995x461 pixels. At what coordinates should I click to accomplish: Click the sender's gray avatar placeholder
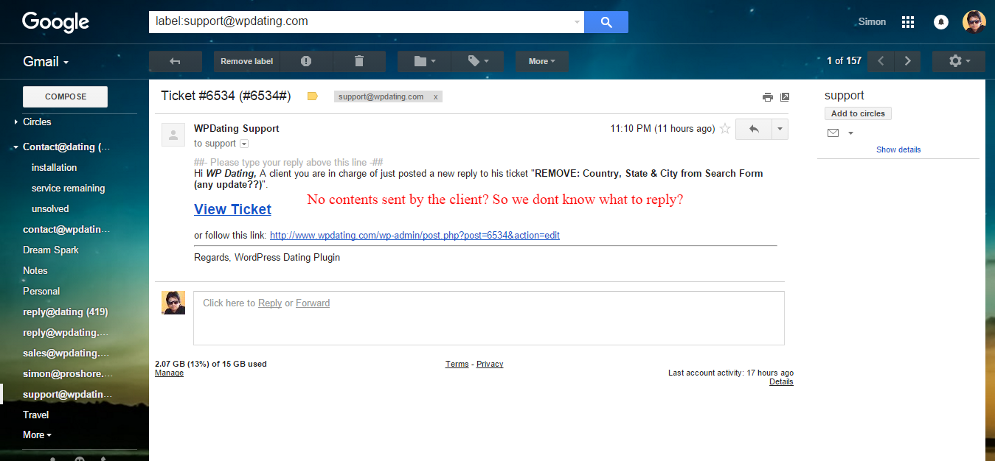point(173,135)
